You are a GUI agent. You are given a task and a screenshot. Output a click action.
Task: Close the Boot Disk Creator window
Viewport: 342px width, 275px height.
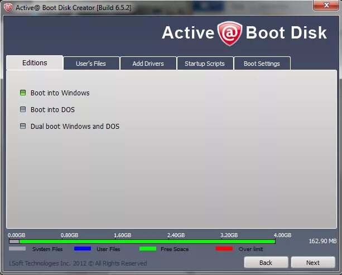point(326,5)
